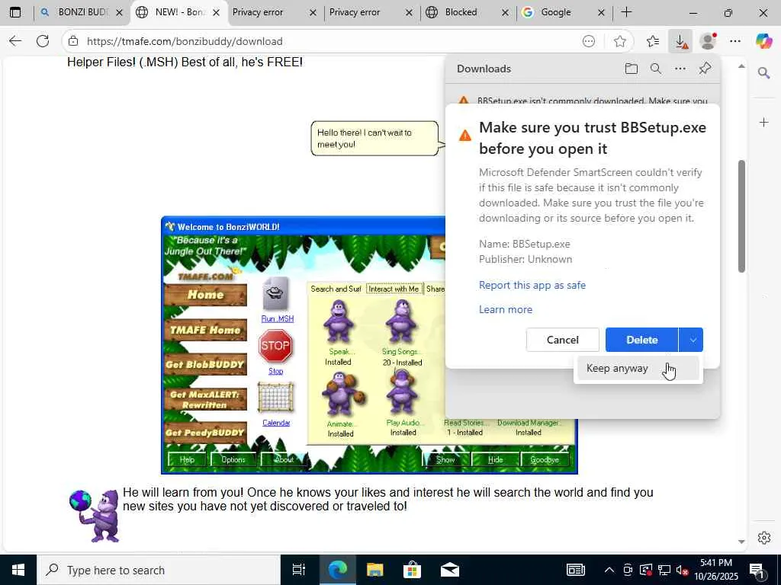
Task: Choose Keep anyway from the dropdown
Action: pyautogui.click(x=637, y=369)
